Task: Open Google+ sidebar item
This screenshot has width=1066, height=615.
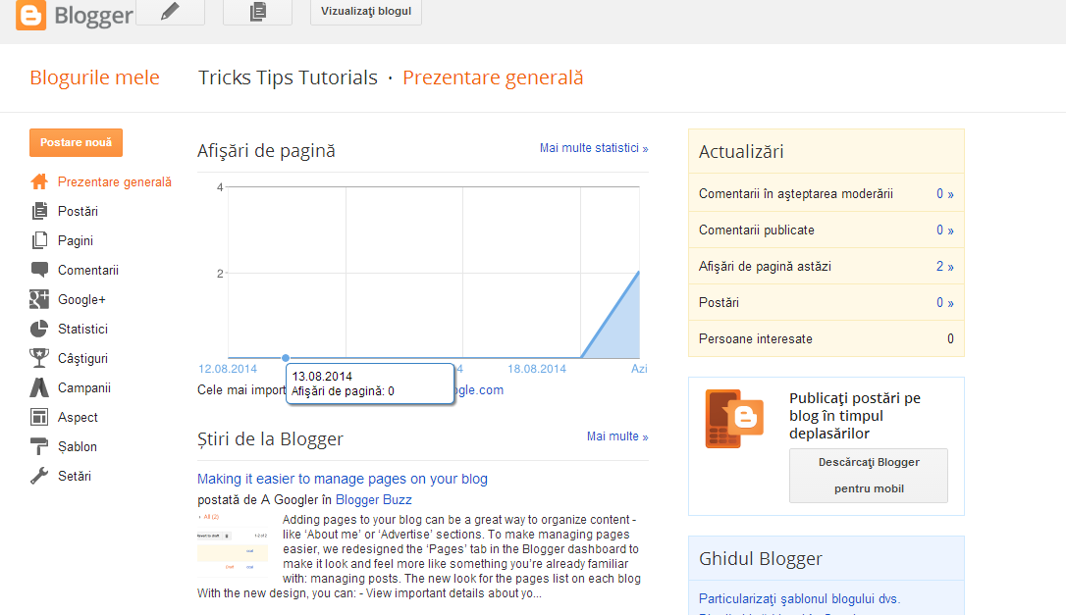Action: [81, 300]
